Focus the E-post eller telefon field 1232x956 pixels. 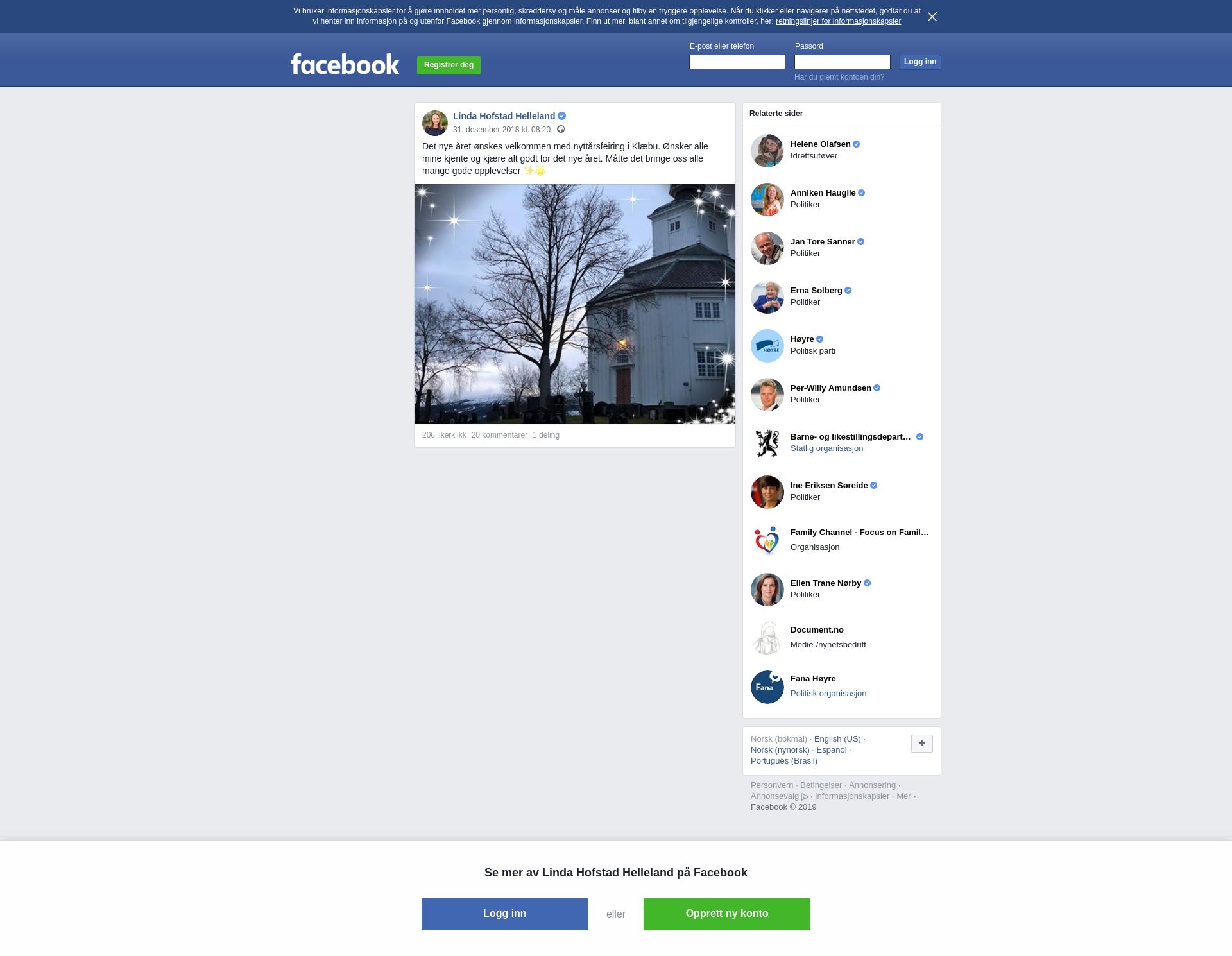click(737, 62)
